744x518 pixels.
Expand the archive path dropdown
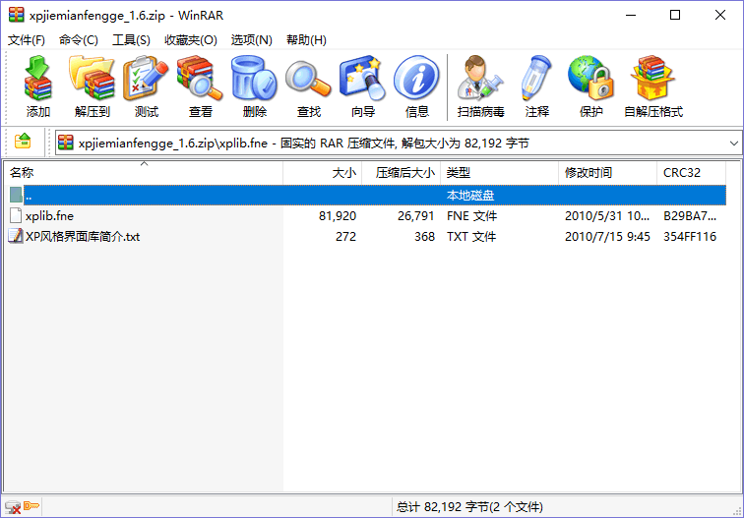733,144
